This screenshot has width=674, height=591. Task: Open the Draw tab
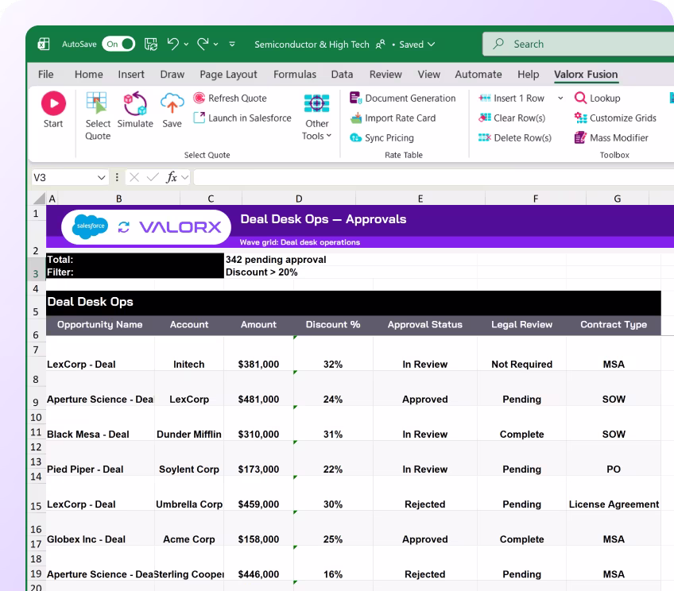[172, 75]
